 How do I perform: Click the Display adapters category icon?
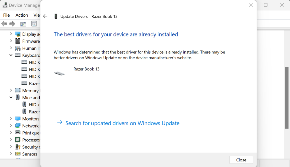(x=18, y=34)
